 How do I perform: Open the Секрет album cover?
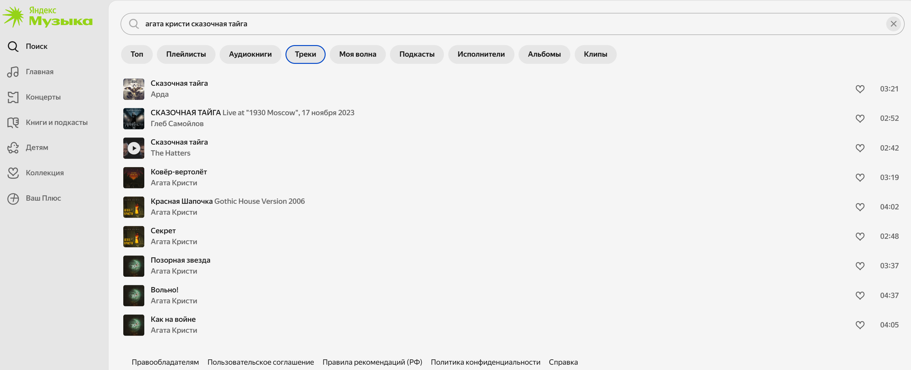click(134, 236)
